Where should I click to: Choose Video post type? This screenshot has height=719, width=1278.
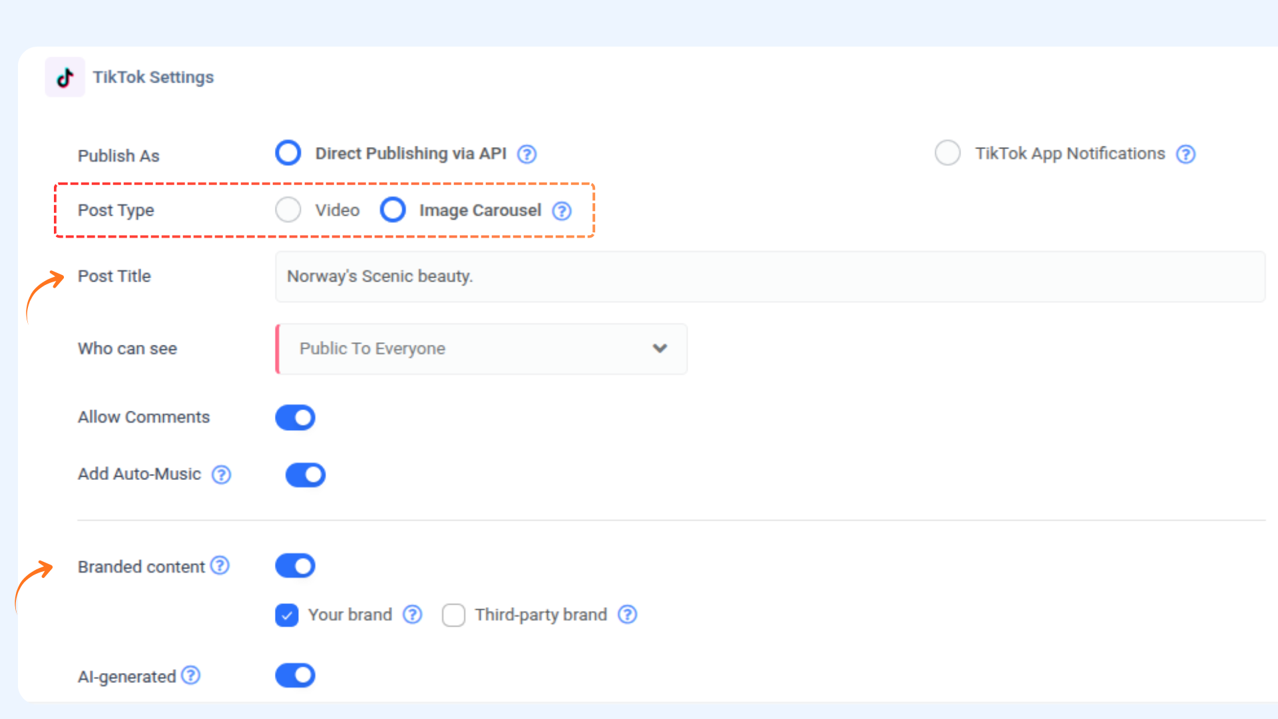(x=288, y=210)
